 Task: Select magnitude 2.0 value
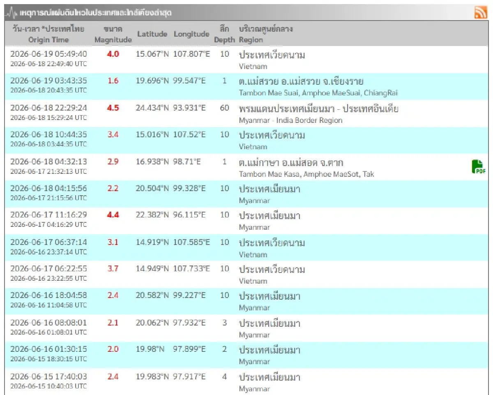tap(113, 350)
